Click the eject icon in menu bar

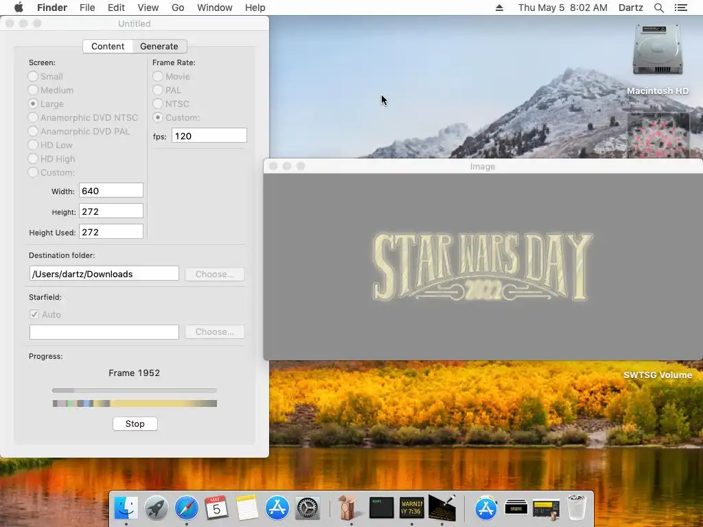(x=499, y=8)
